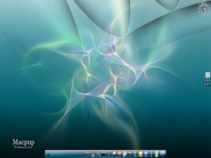
Task: Open the start menu at the dock's left end
Action: coord(48,154)
